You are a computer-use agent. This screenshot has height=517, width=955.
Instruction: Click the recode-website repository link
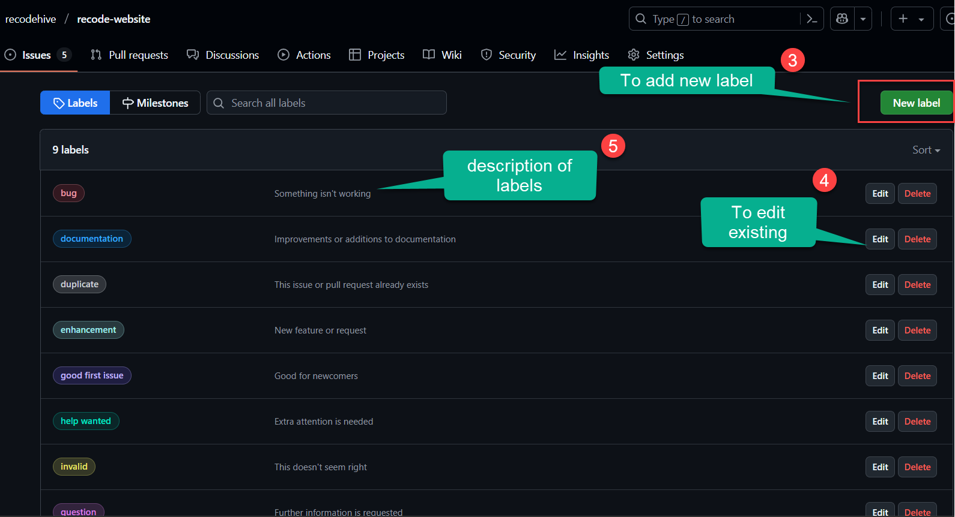pos(114,19)
